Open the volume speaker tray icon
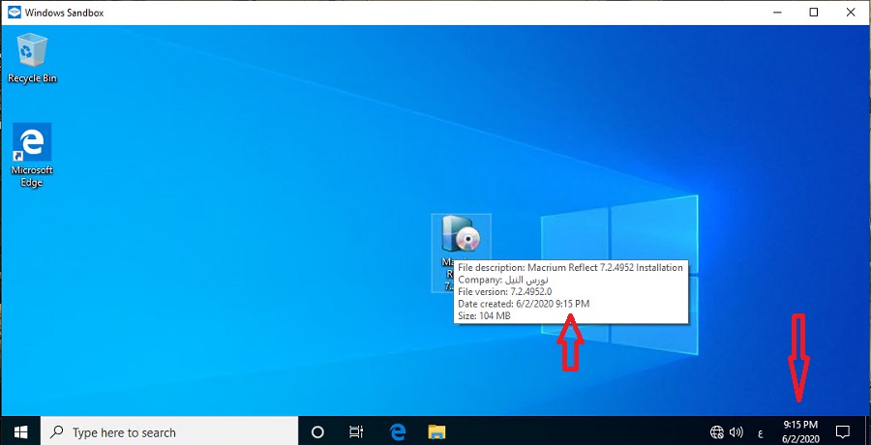 (x=736, y=431)
